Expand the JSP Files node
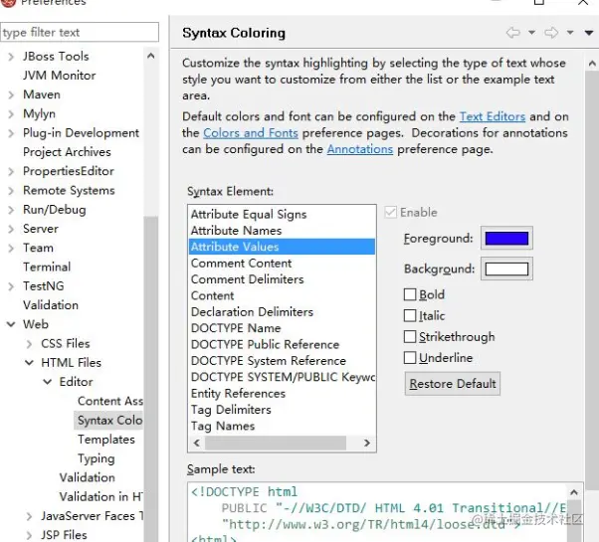The image size is (599, 542). click(x=30, y=535)
